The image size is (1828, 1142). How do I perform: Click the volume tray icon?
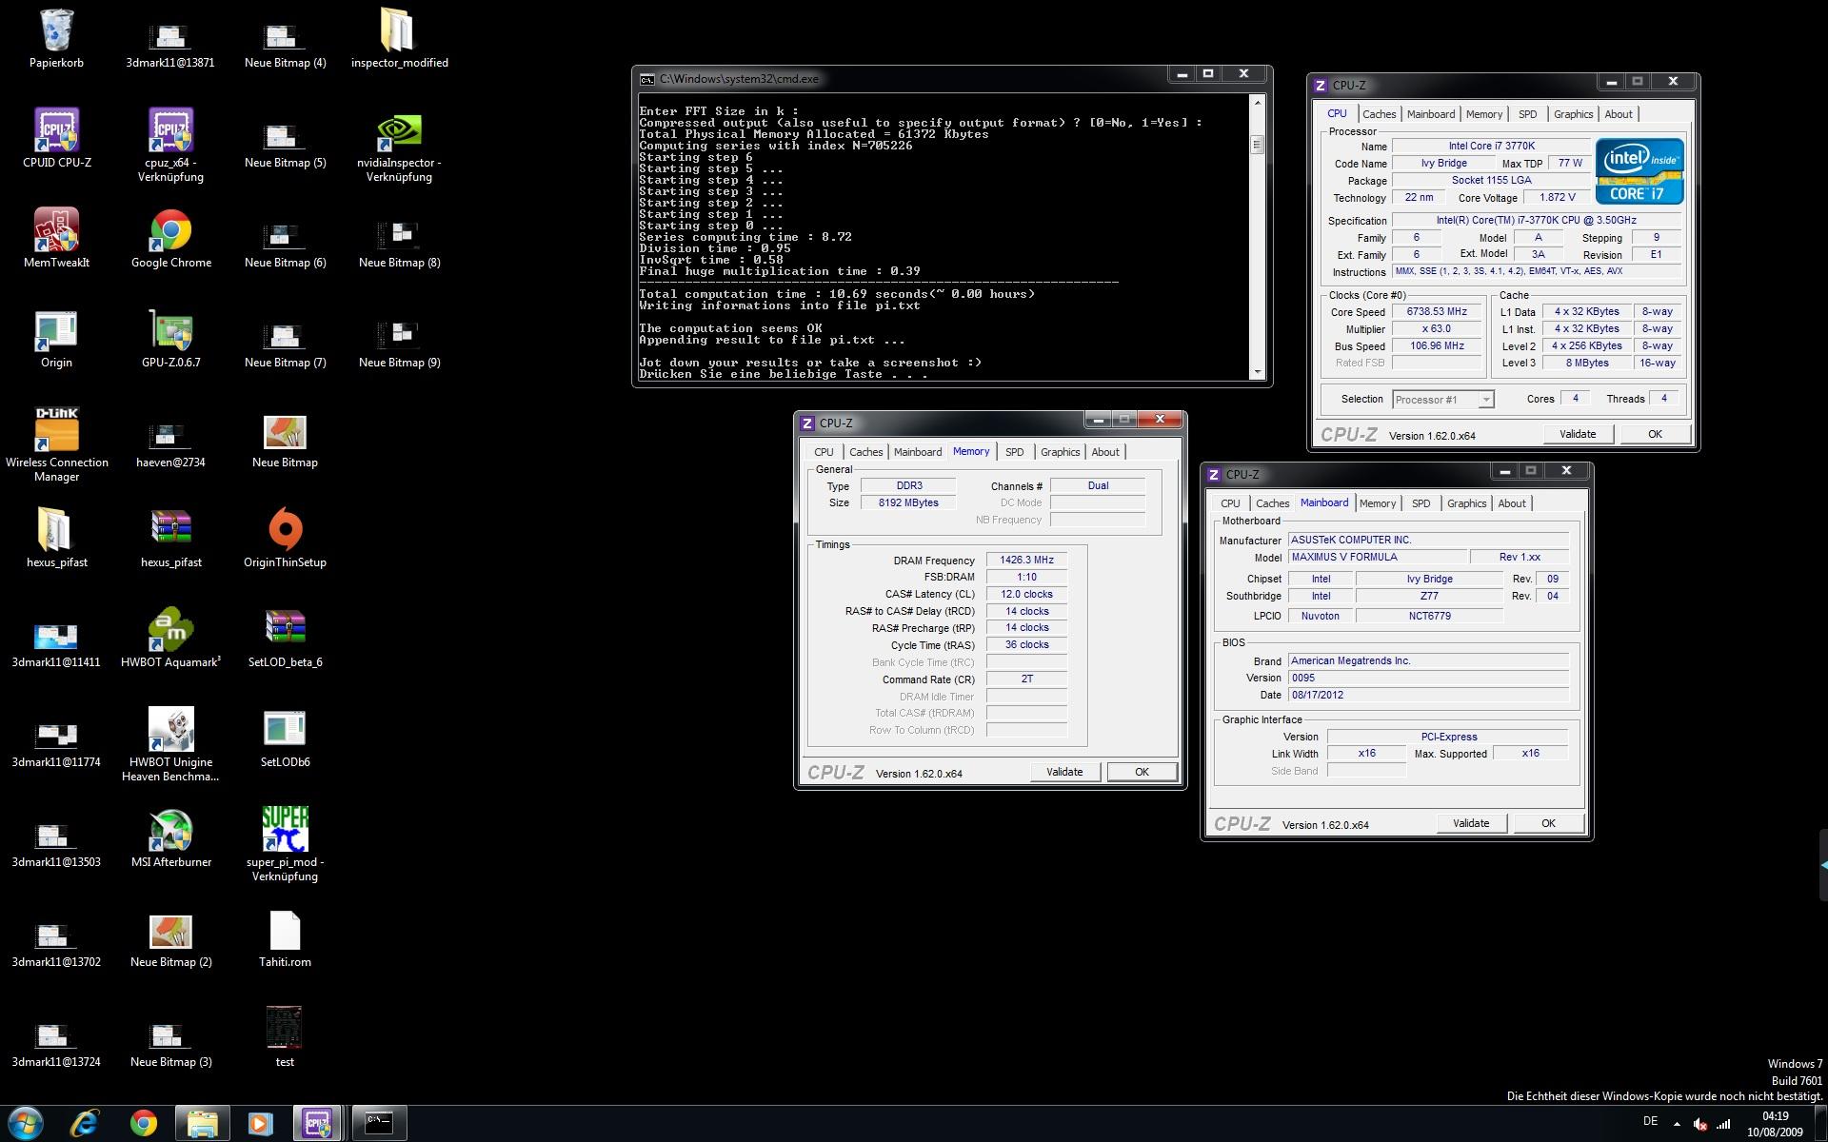click(x=1700, y=1124)
